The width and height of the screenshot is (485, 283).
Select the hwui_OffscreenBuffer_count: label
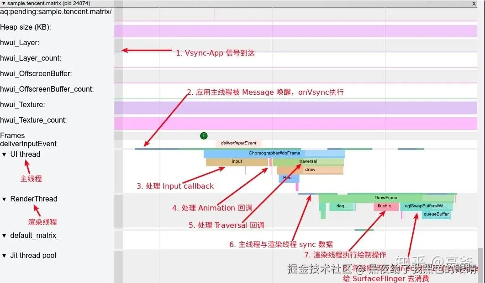coord(47,89)
